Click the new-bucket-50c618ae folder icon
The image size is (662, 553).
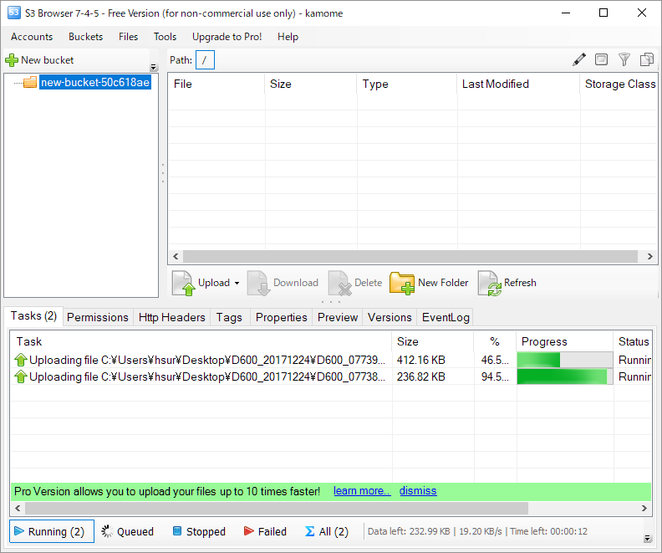click(x=30, y=82)
